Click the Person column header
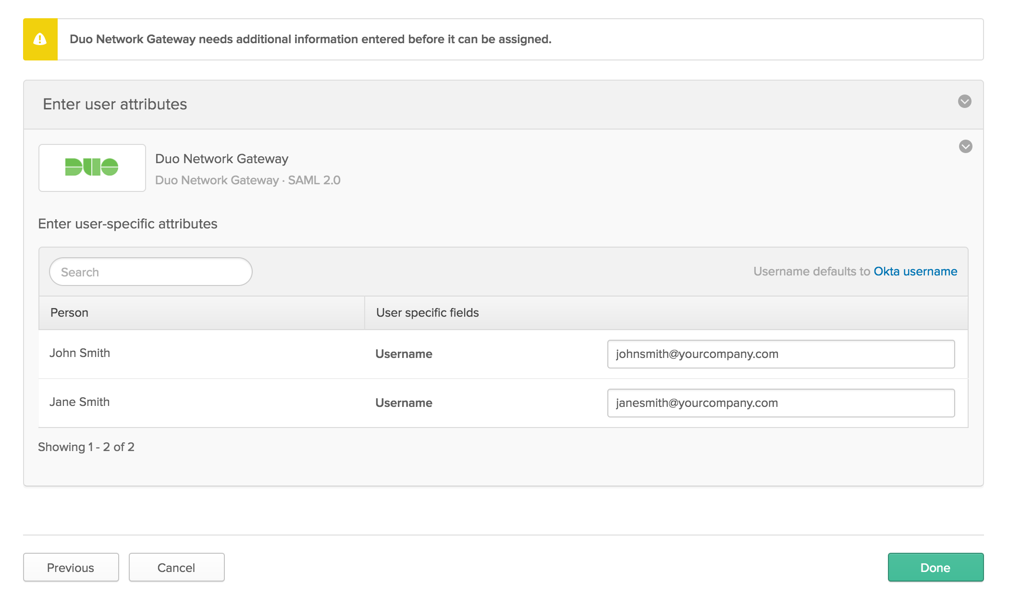This screenshot has width=1009, height=595. [x=202, y=313]
